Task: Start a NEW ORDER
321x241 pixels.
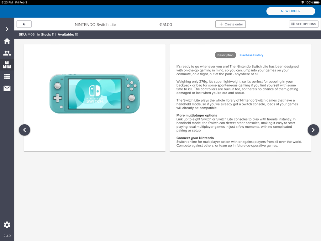Action: coord(291,11)
